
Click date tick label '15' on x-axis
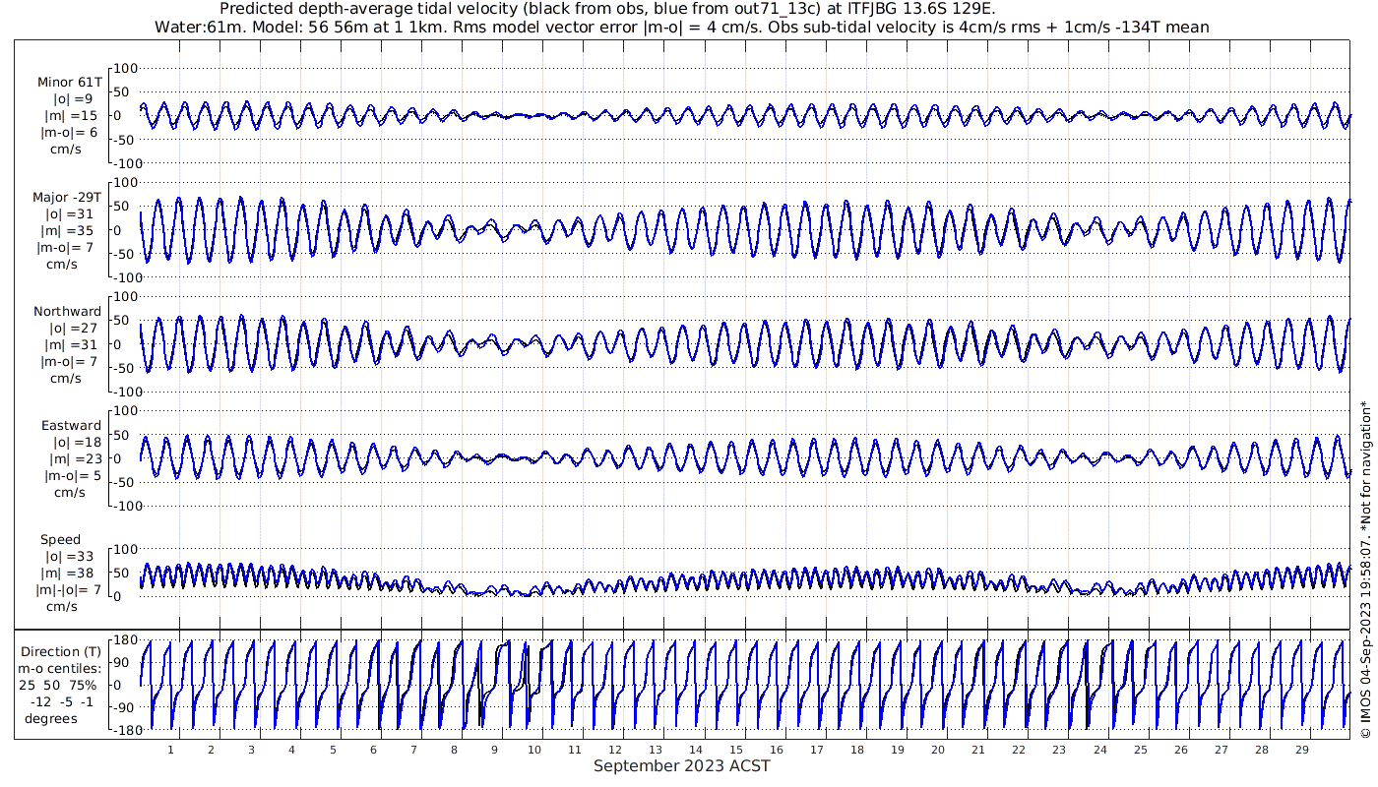coord(736,750)
